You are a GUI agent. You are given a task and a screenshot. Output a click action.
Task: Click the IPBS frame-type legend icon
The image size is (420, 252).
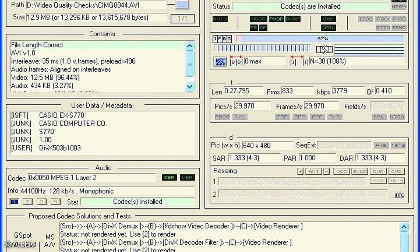tap(223, 38)
